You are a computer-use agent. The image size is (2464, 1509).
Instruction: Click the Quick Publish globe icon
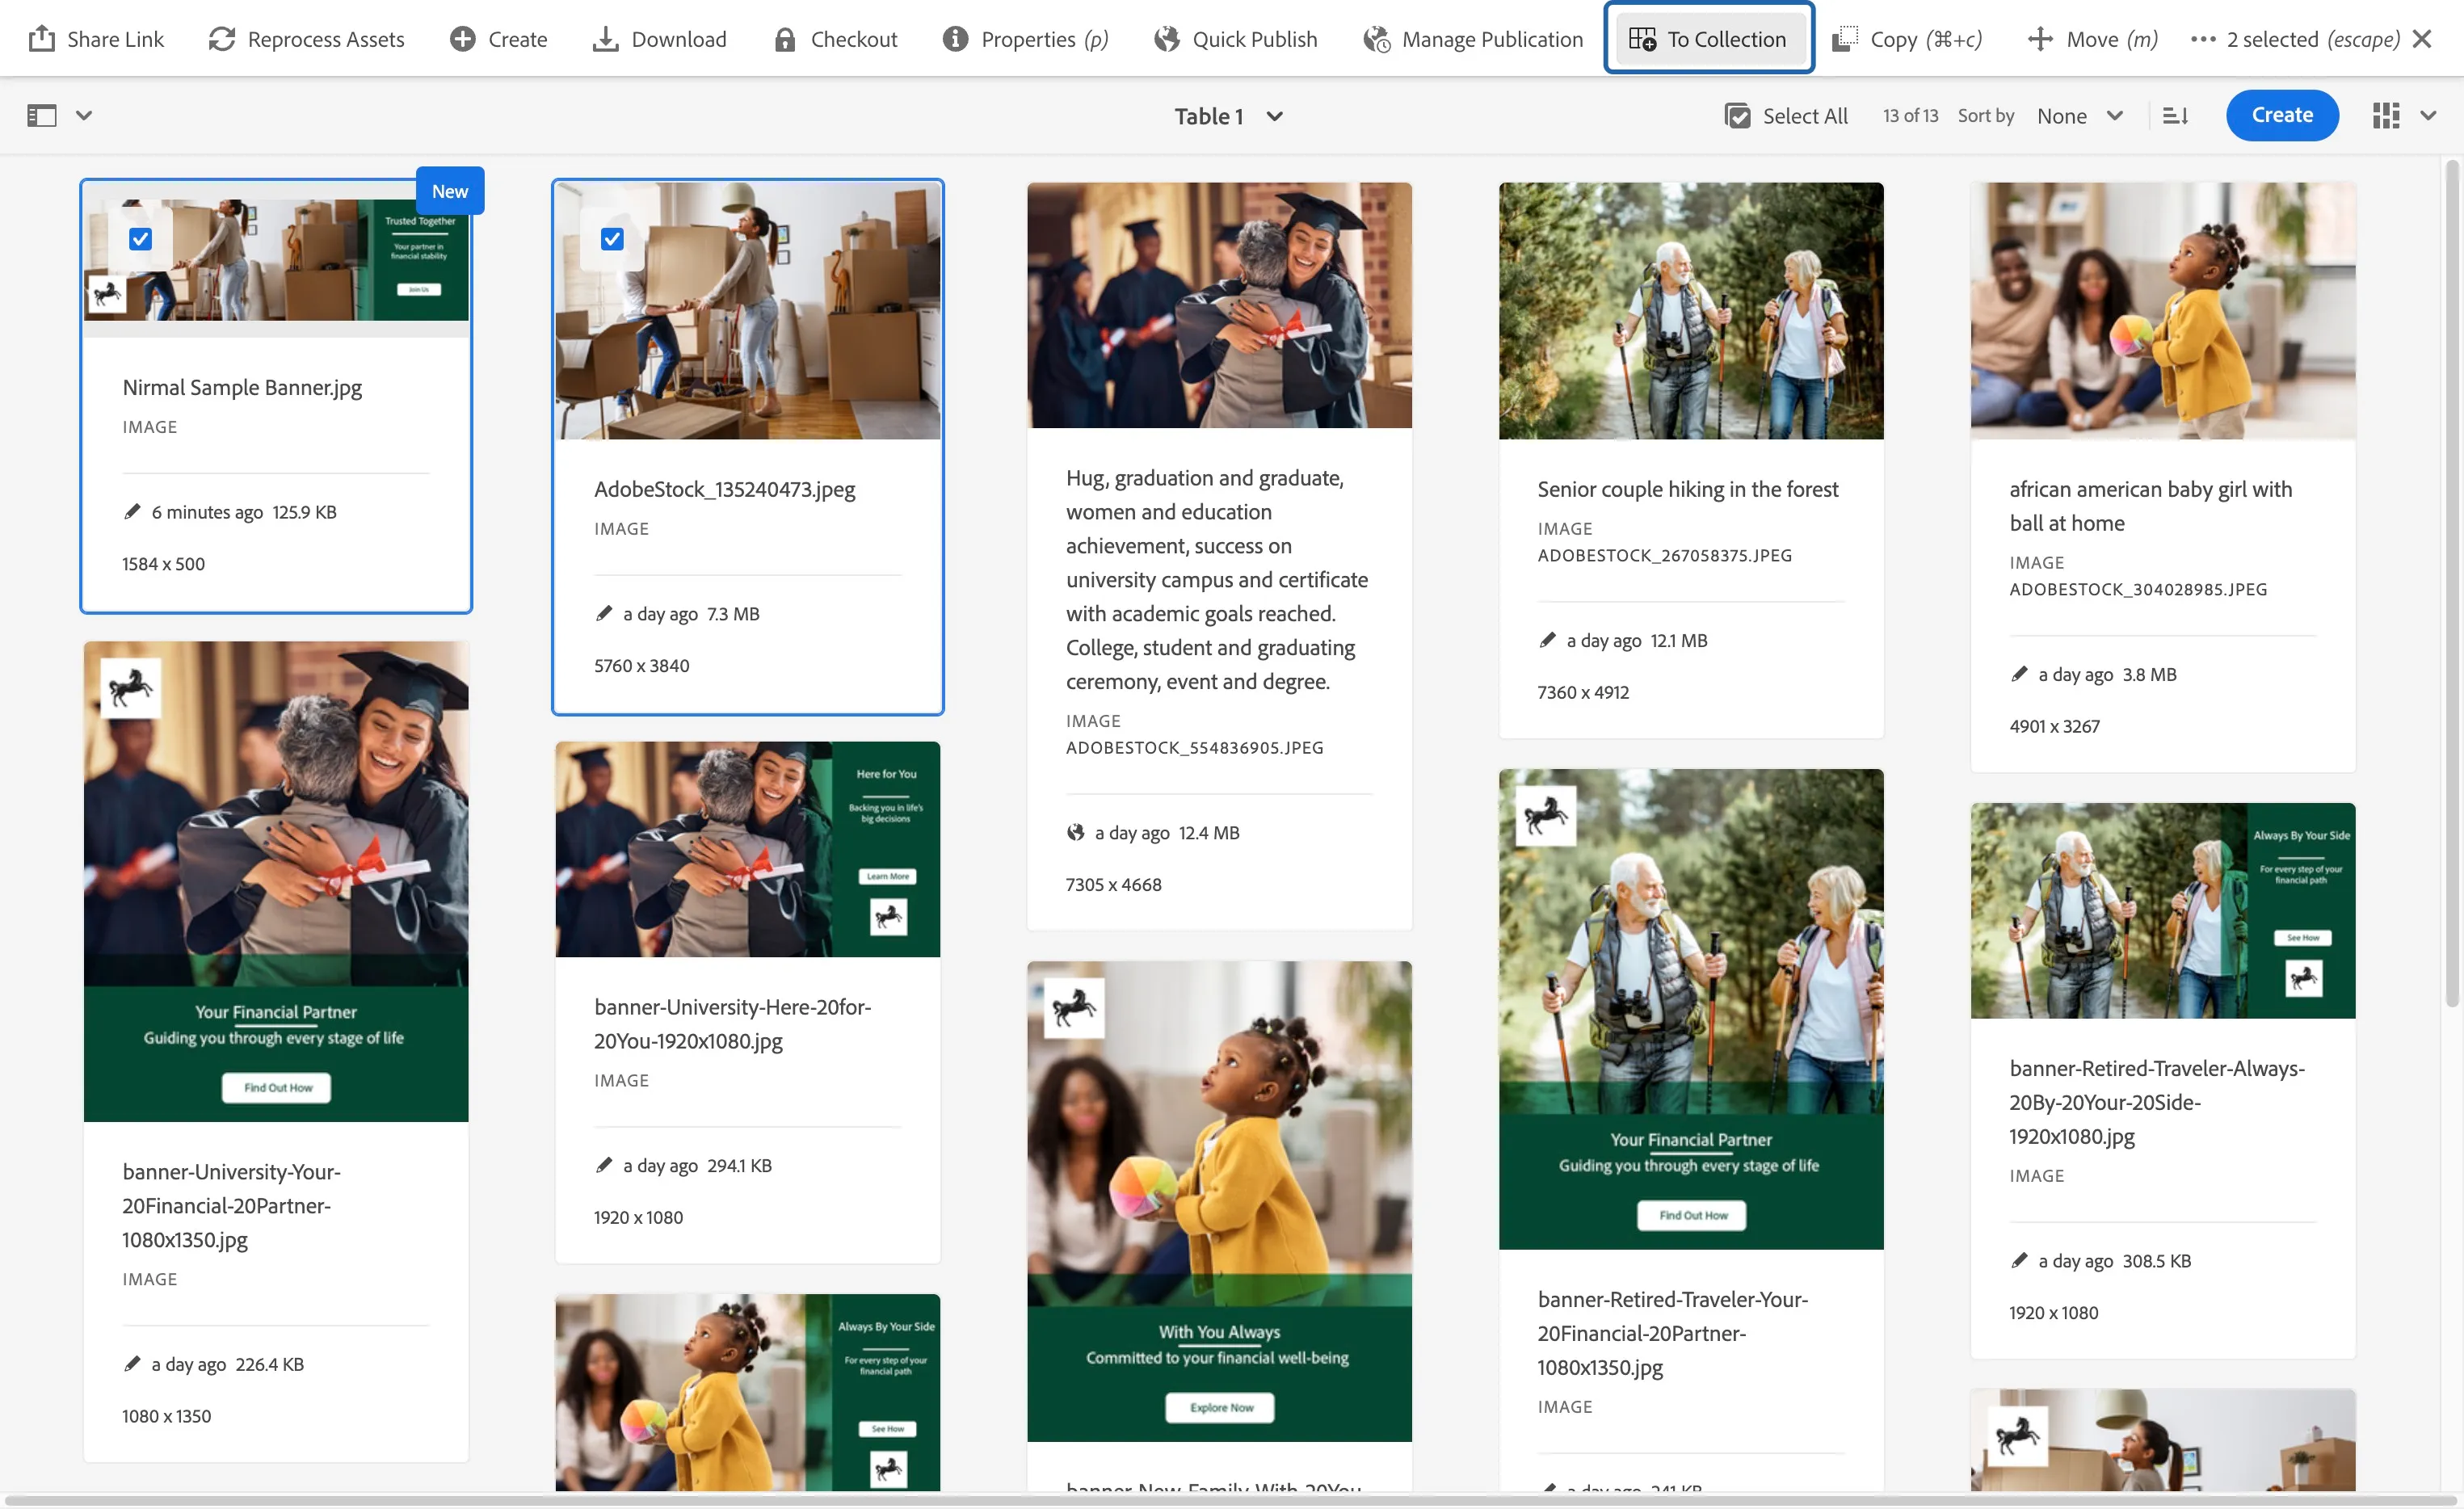pos(1166,39)
